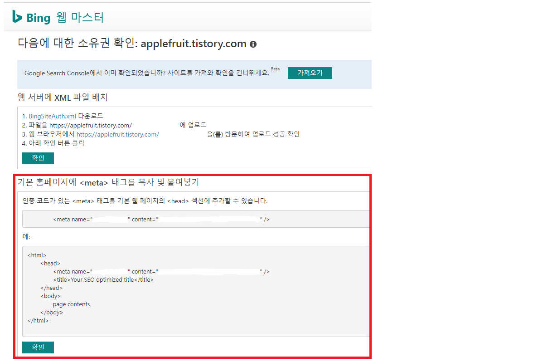The width and height of the screenshot is (538, 362).
Task: Click the '예:' label
Action: click(x=26, y=237)
